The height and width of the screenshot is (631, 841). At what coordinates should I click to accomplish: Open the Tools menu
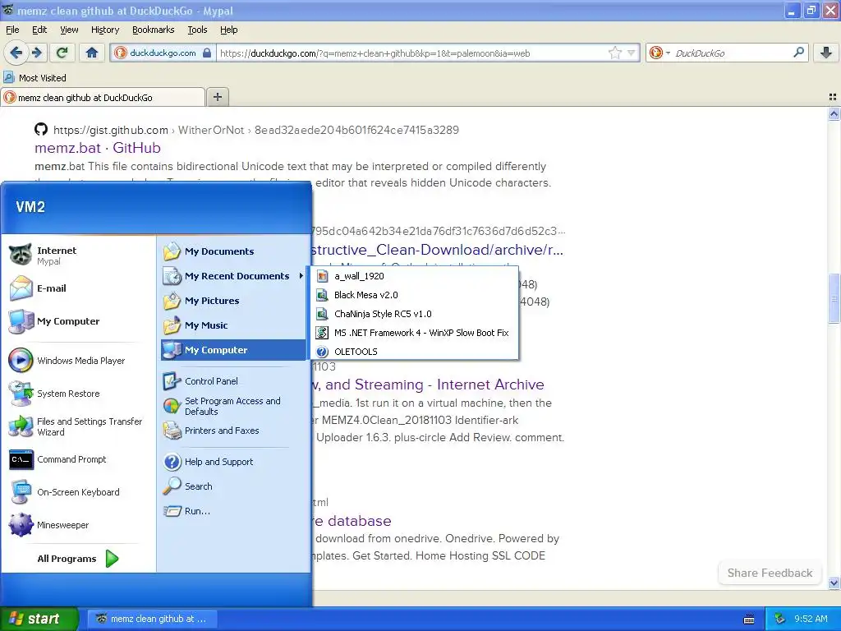[197, 30]
